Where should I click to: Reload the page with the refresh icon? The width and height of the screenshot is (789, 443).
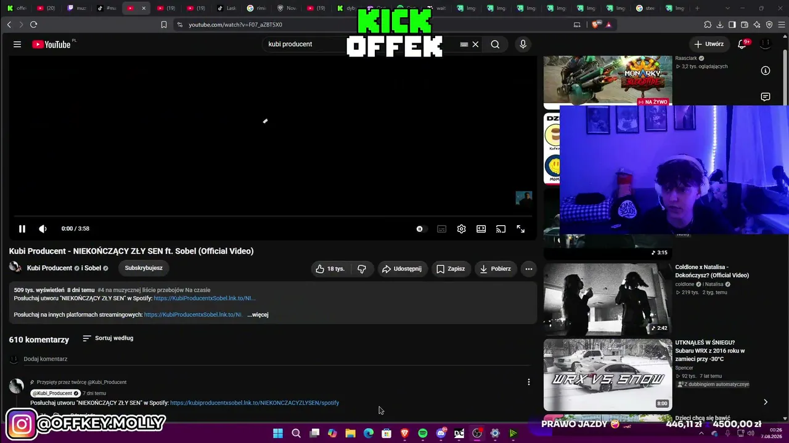click(33, 25)
